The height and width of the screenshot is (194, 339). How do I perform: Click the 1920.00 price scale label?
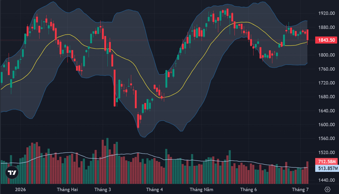[327, 14]
